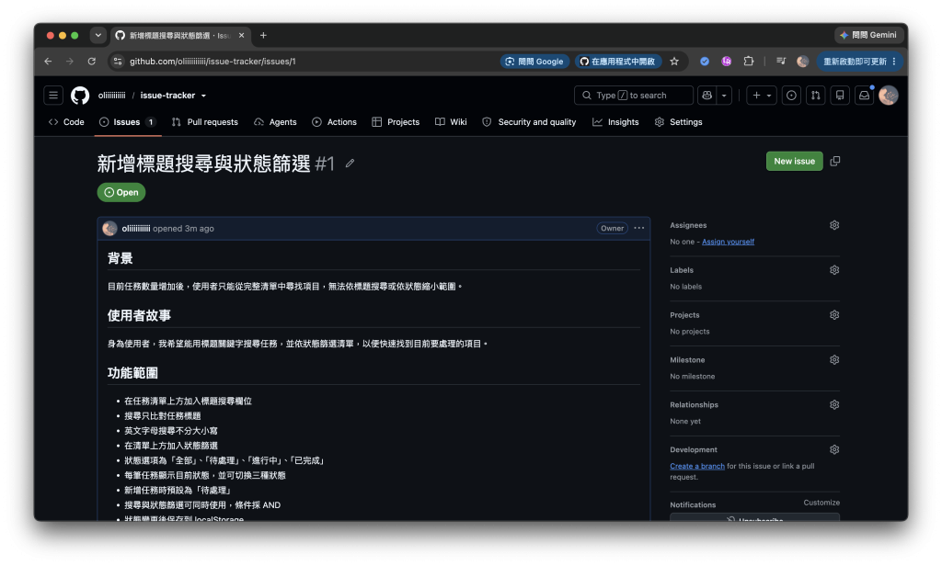Viewport: 942px width, 566px height.
Task: Open the GitHub global navigation hamburger menu
Action: click(x=53, y=95)
